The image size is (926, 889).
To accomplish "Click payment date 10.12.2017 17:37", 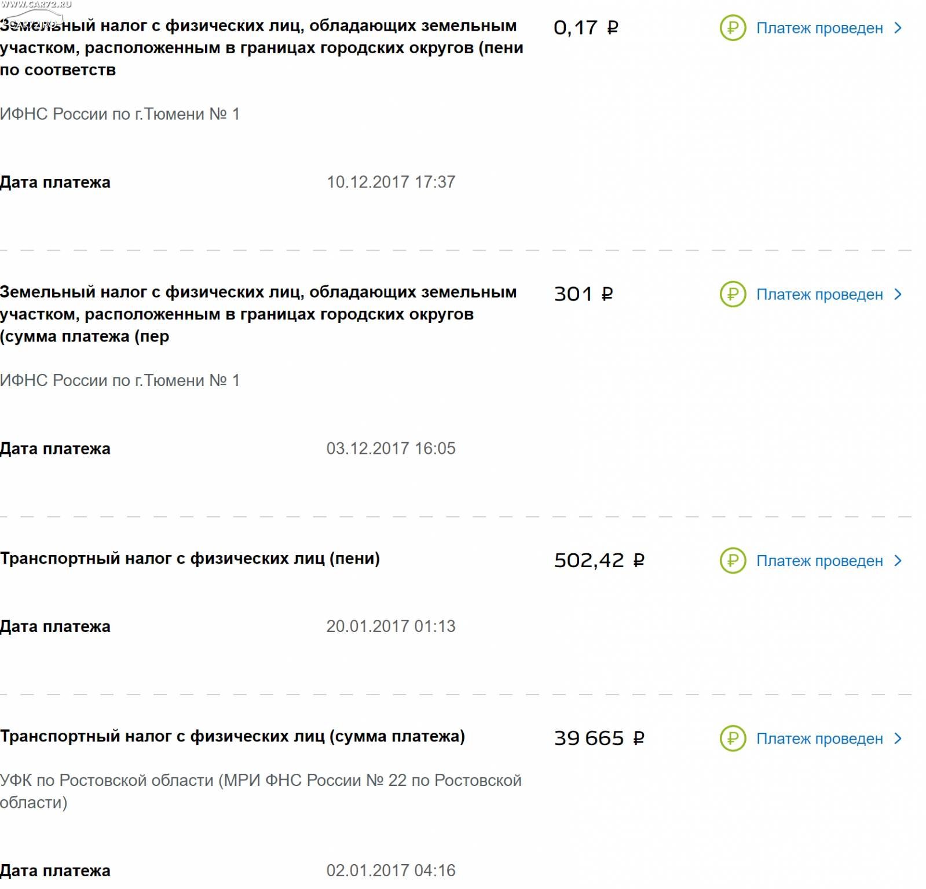I will (391, 182).
